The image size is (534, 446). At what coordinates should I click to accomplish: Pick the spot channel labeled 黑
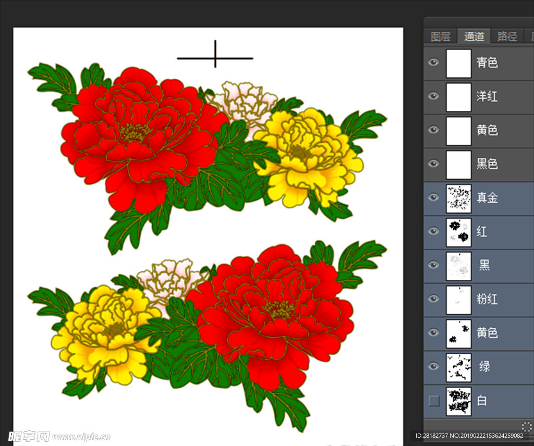coord(484,265)
